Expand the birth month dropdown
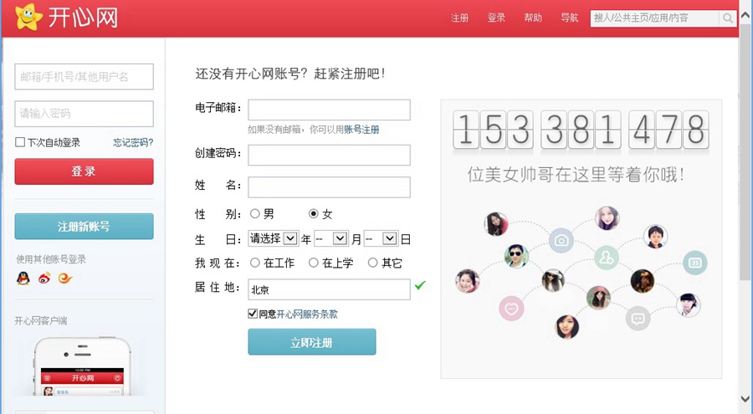The width and height of the screenshot is (753, 414). pos(330,238)
